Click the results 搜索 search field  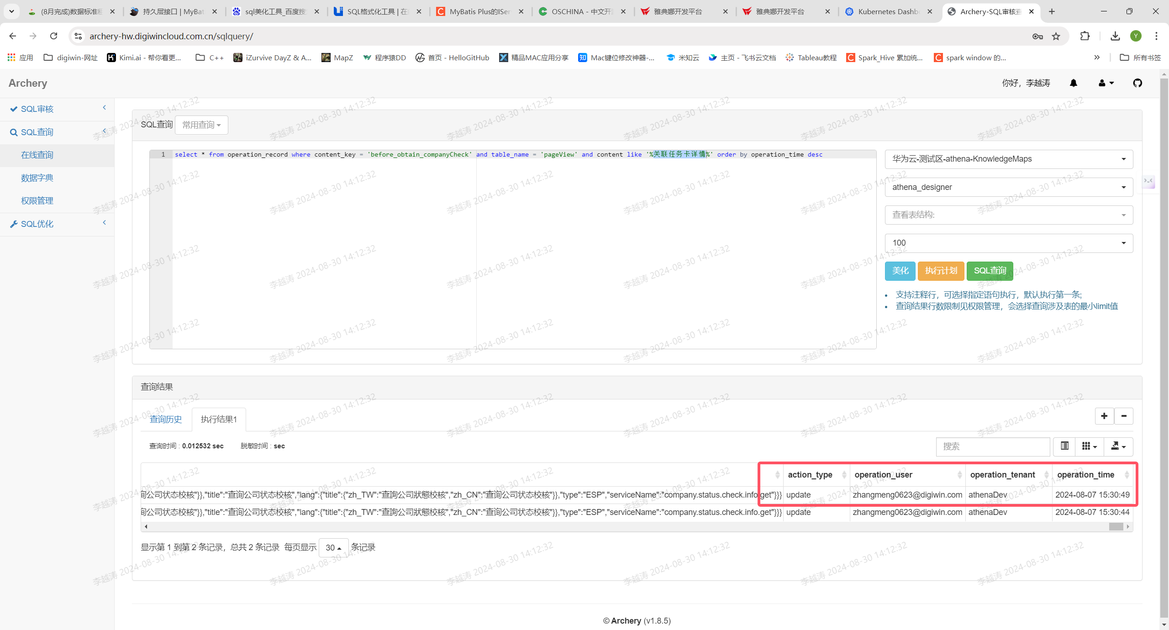pos(993,446)
